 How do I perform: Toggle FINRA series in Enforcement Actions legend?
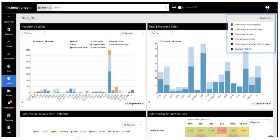tap(64, 132)
